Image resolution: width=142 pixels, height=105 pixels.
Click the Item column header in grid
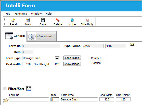53,95
